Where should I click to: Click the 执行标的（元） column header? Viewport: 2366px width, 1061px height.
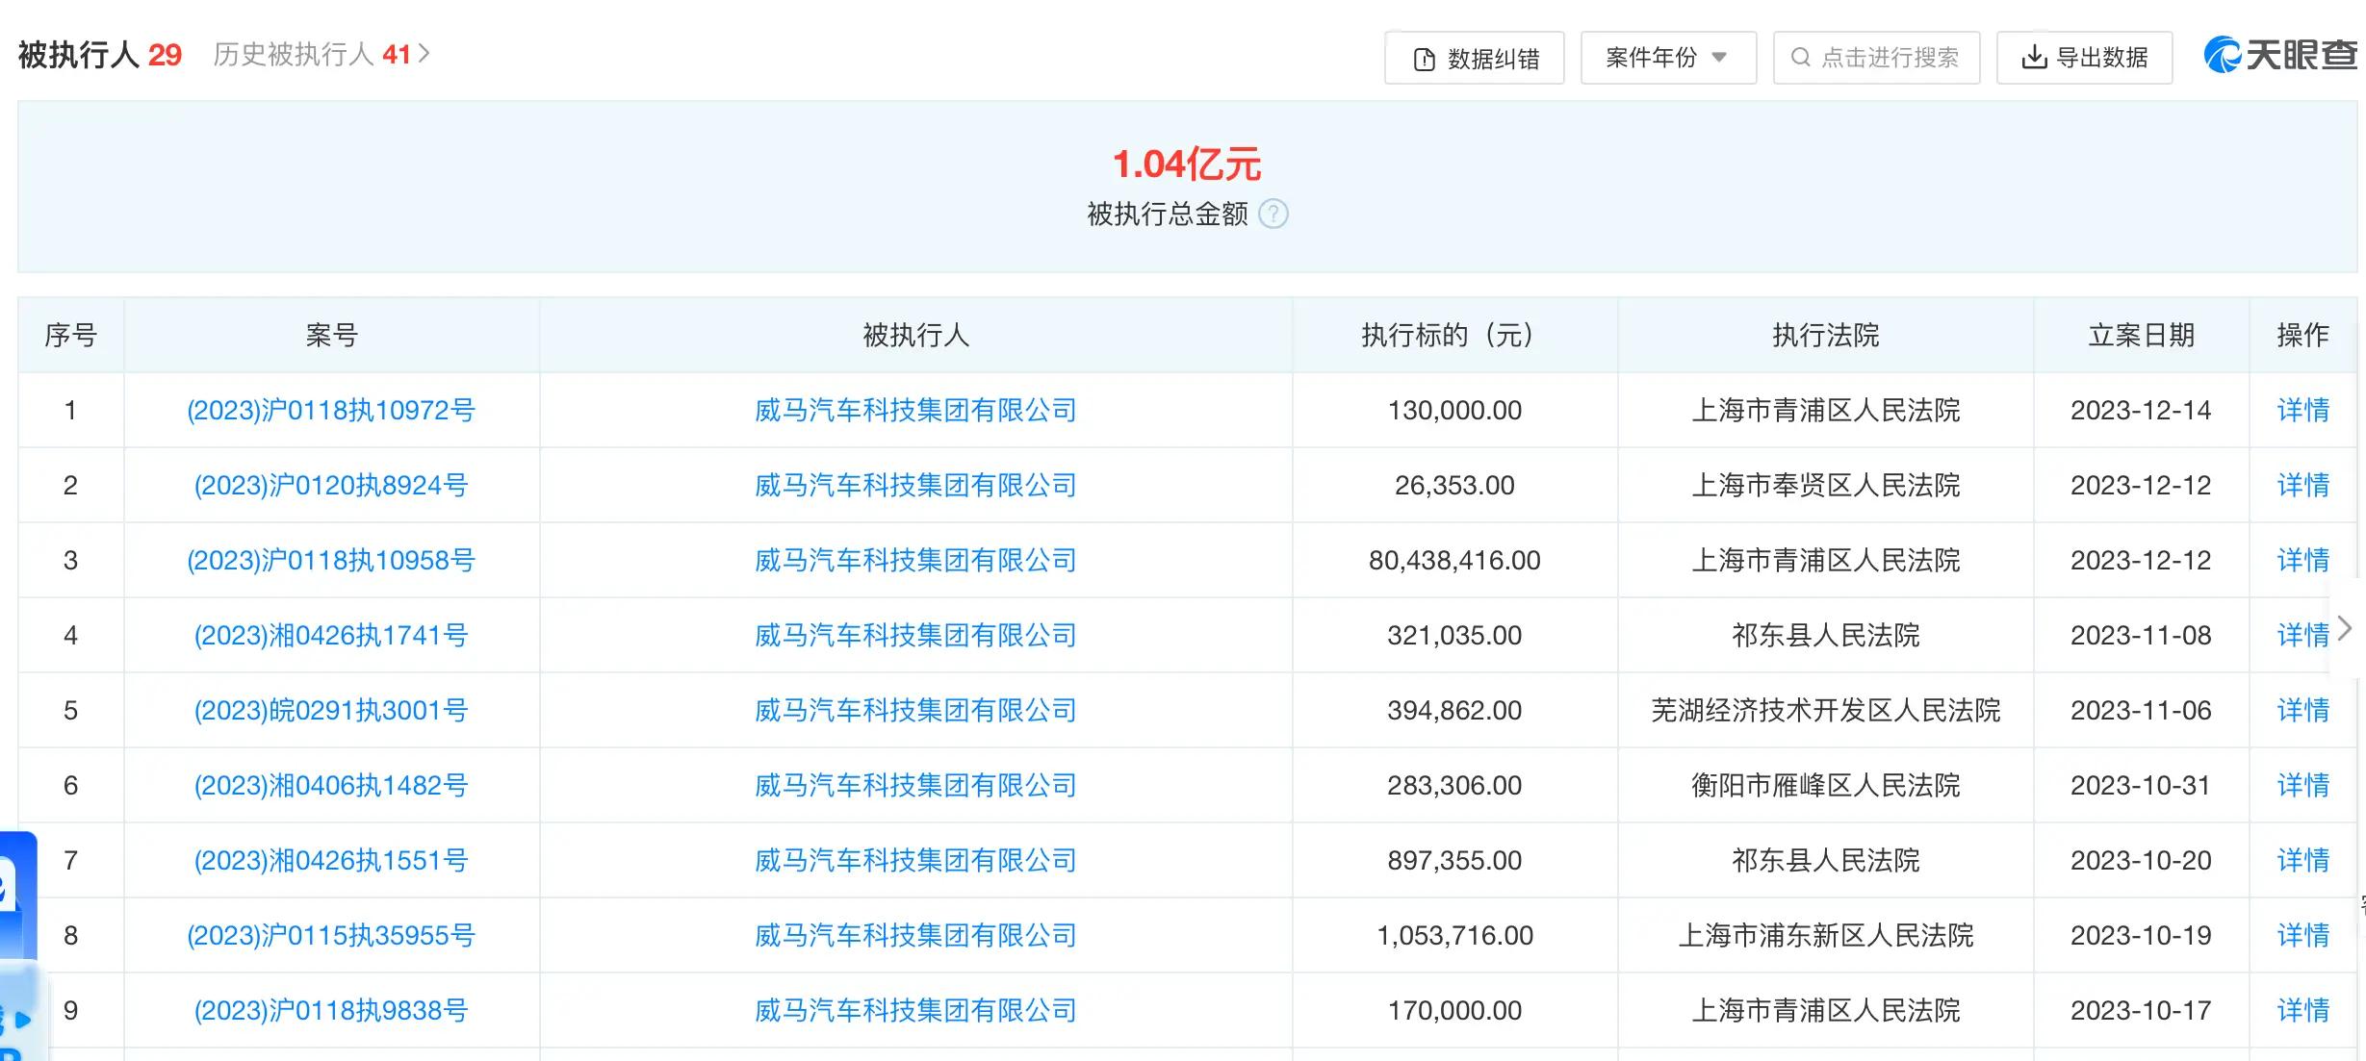click(x=1454, y=336)
